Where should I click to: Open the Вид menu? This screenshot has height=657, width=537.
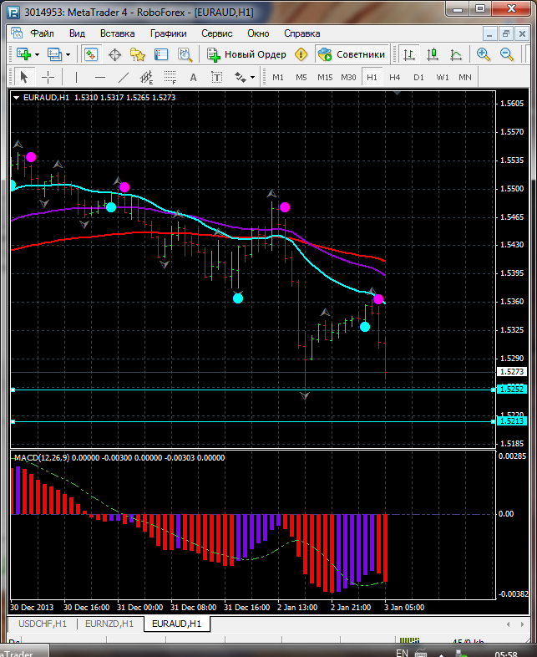pos(77,33)
